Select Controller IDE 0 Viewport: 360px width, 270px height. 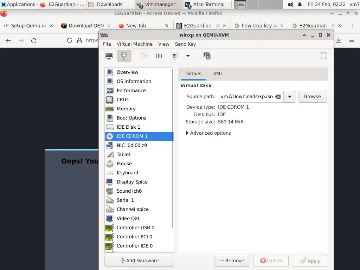pos(139,246)
